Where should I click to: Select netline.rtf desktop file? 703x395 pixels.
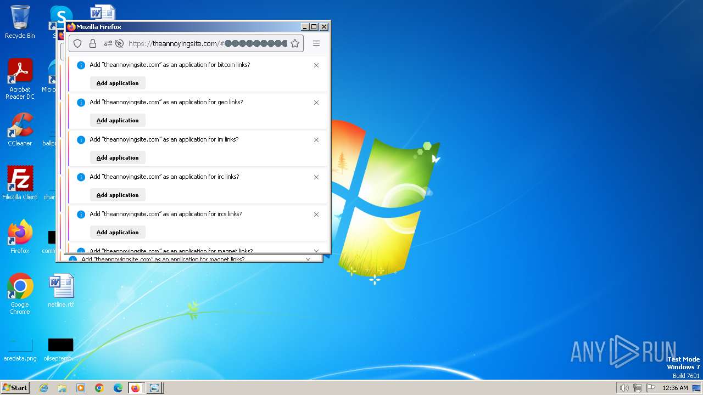61,290
